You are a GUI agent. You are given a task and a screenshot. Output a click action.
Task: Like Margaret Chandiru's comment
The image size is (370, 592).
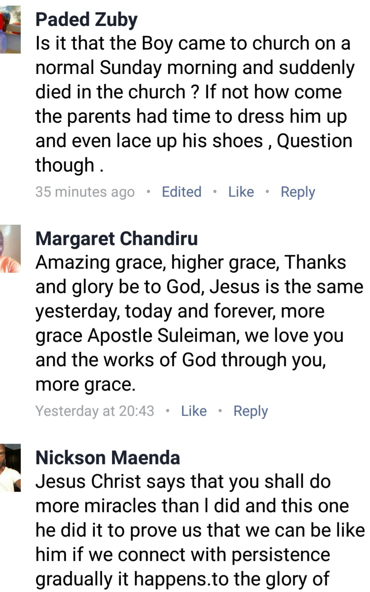click(194, 411)
